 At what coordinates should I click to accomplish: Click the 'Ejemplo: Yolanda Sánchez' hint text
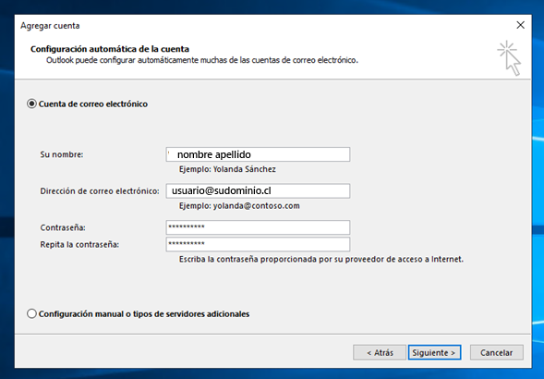tap(227, 169)
